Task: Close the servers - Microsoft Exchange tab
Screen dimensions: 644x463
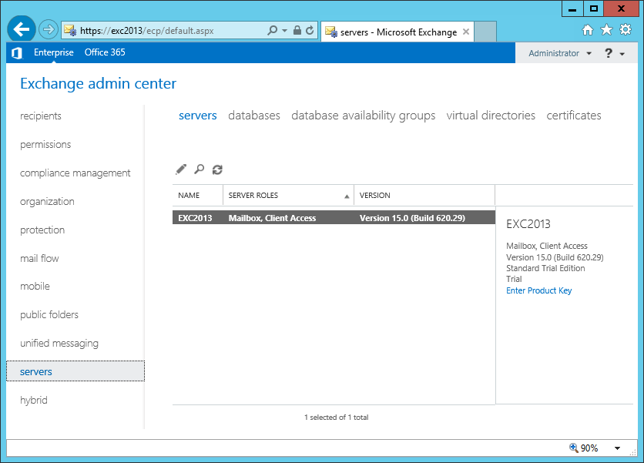Action: point(466,32)
